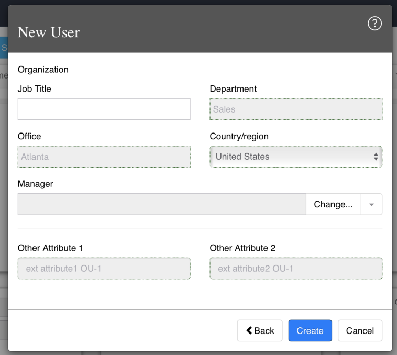The height and width of the screenshot is (355, 397).
Task: Select the Other Attribute 2 field
Action: tap(296, 268)
